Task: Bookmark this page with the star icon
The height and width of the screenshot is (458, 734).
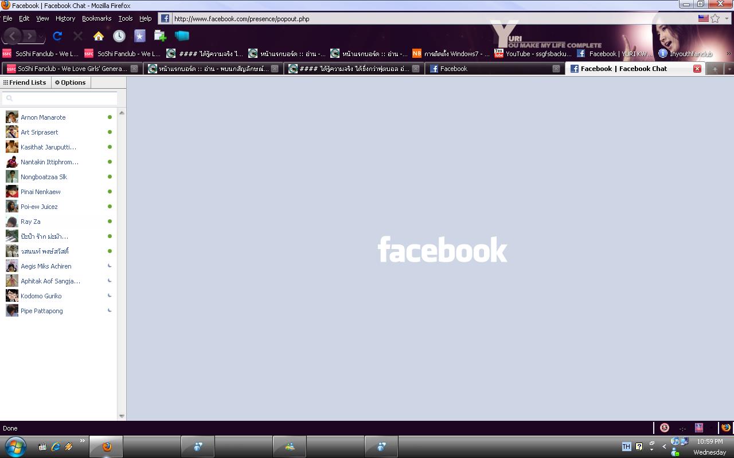Action: coord(715,18)
